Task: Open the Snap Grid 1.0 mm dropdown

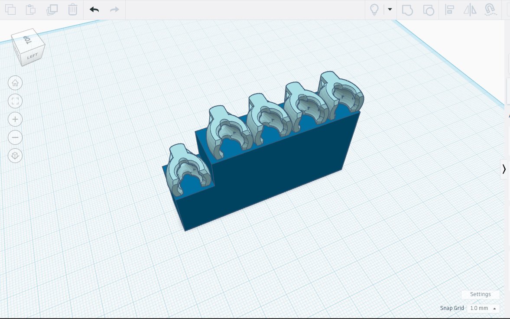Action: coord(483,308)
